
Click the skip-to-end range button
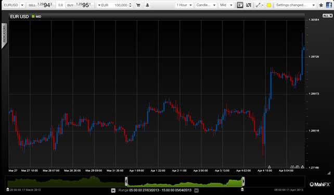(197, 190)
